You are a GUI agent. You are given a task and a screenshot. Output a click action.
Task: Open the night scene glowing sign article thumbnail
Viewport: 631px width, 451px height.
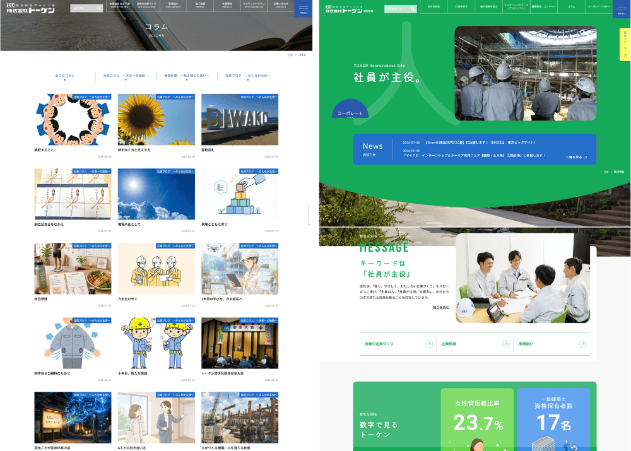tap(73, 418)
